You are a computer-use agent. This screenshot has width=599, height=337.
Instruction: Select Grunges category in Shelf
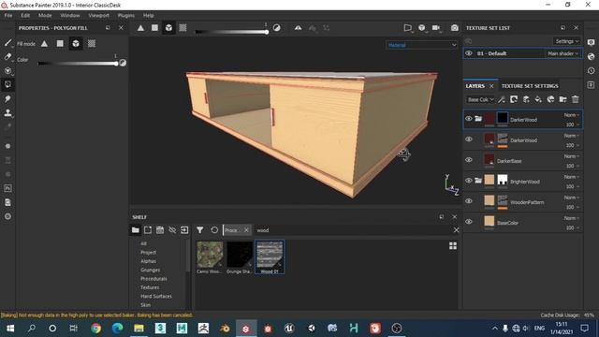pos(150,270)
